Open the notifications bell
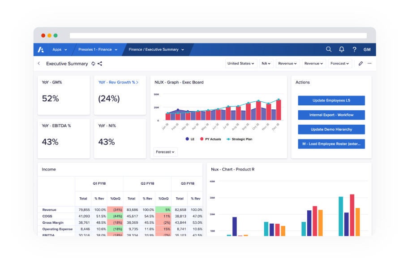This screenshot has height=269, width=403. coord(341,50)
